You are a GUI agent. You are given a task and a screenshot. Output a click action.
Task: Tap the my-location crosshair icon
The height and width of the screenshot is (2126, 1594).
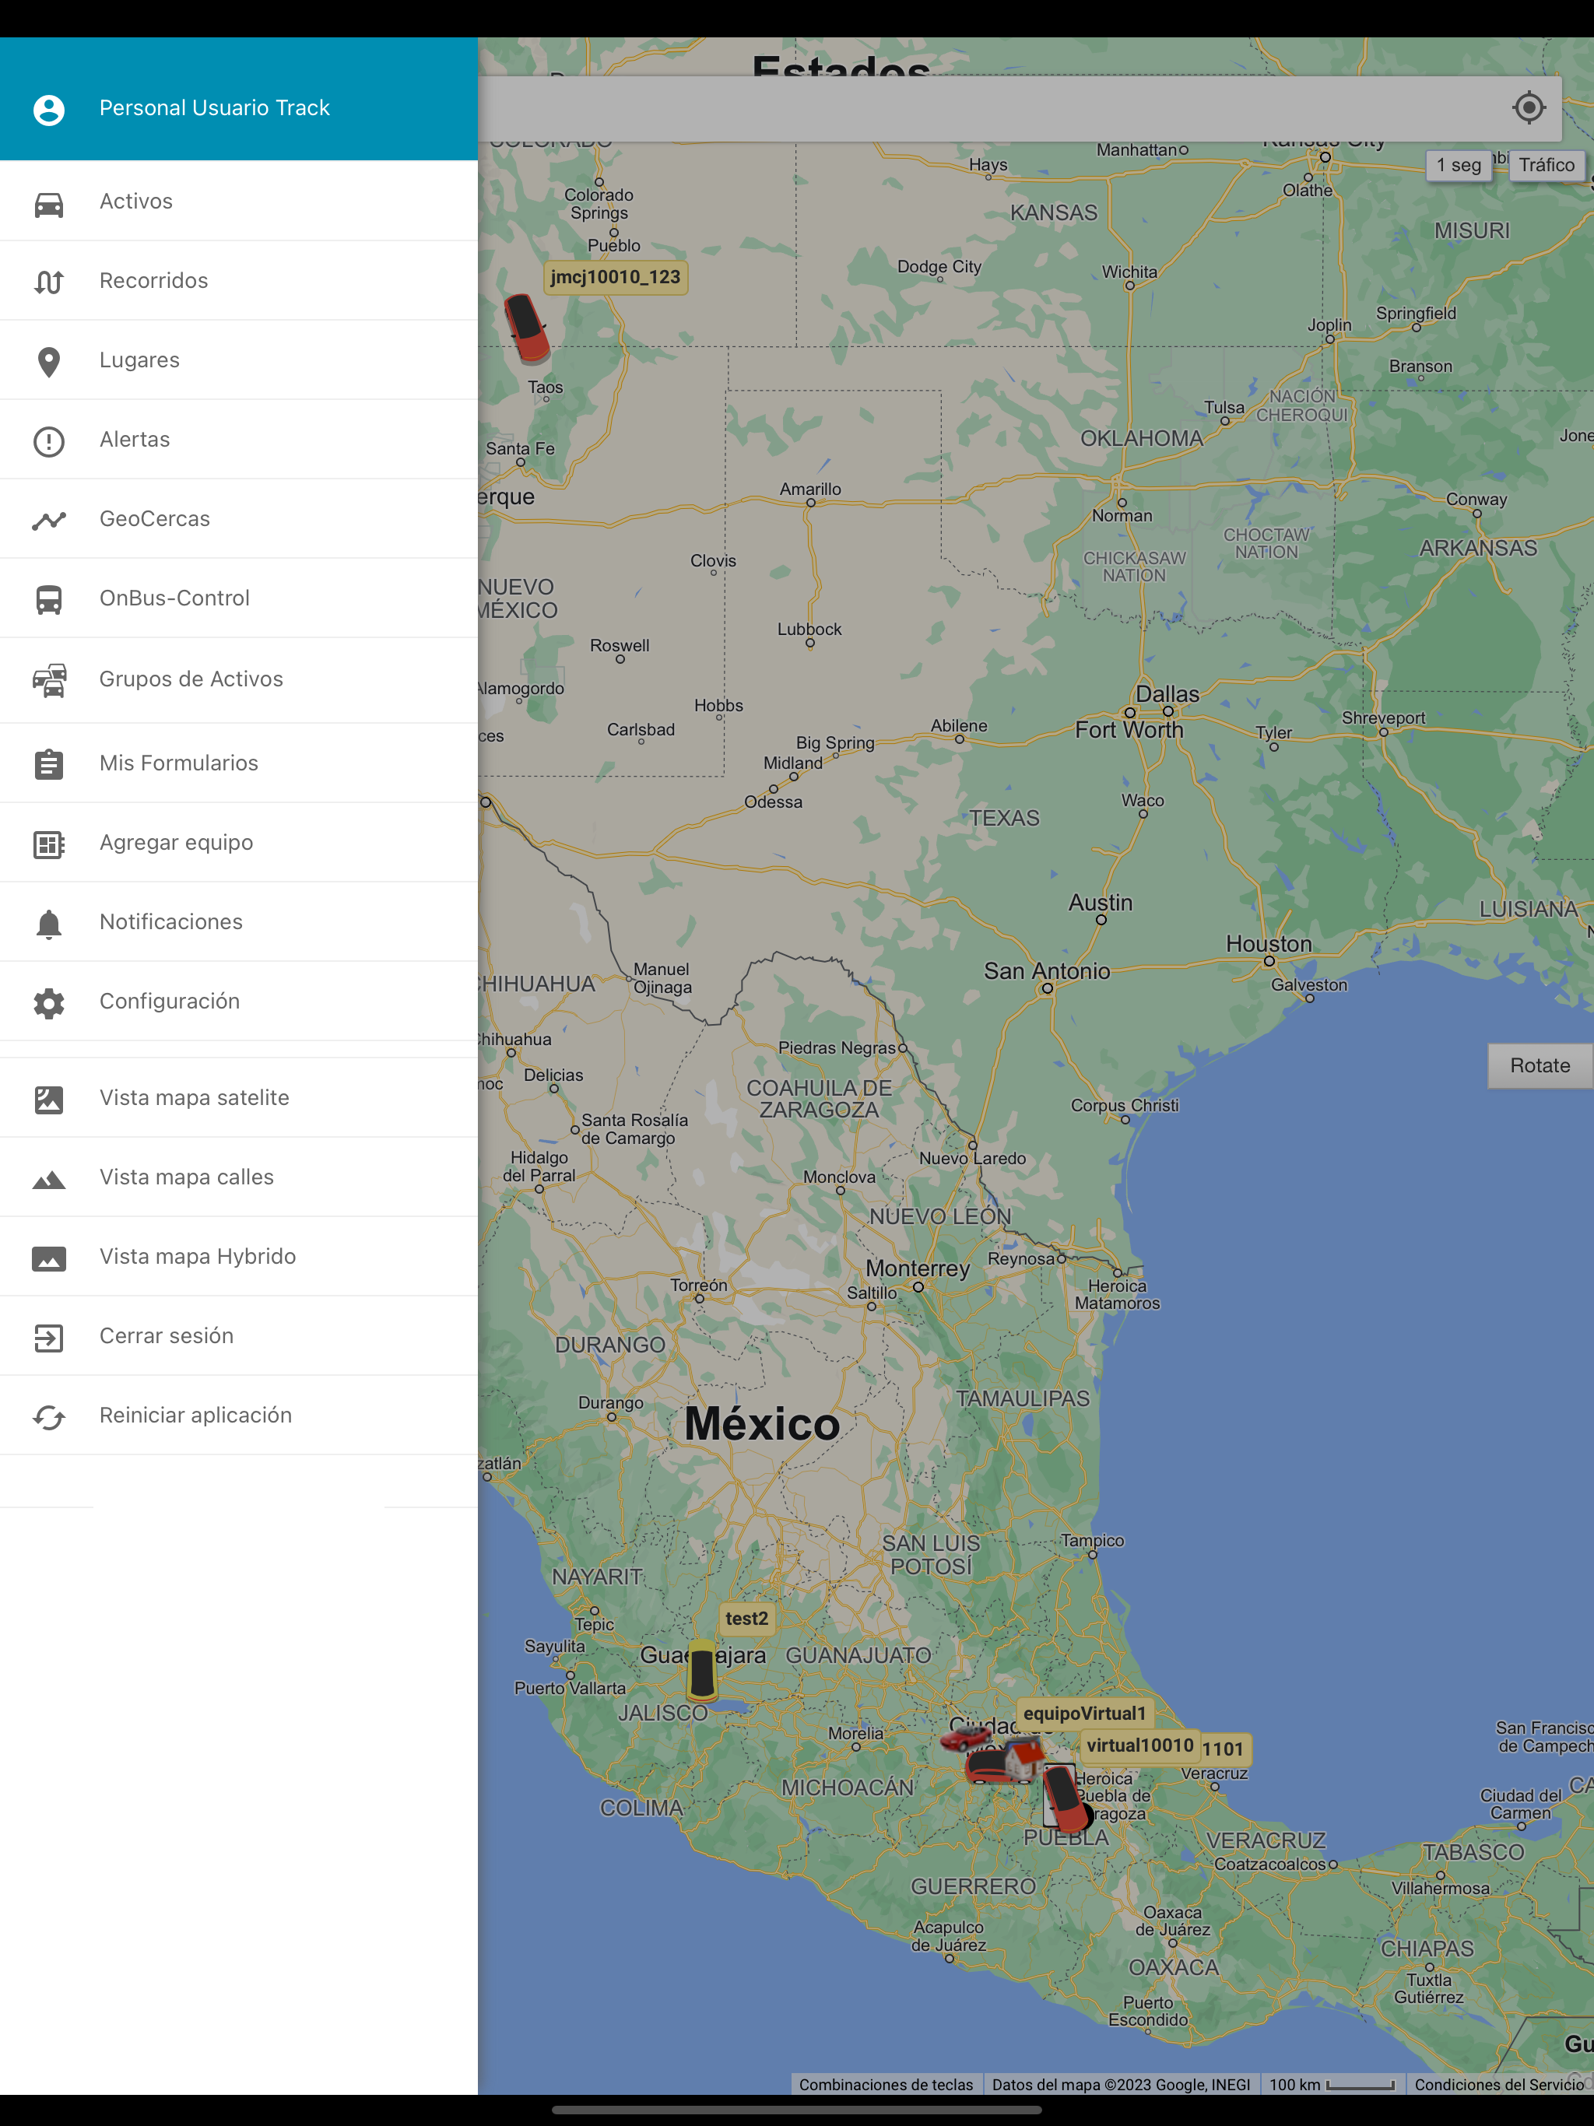1529,107
